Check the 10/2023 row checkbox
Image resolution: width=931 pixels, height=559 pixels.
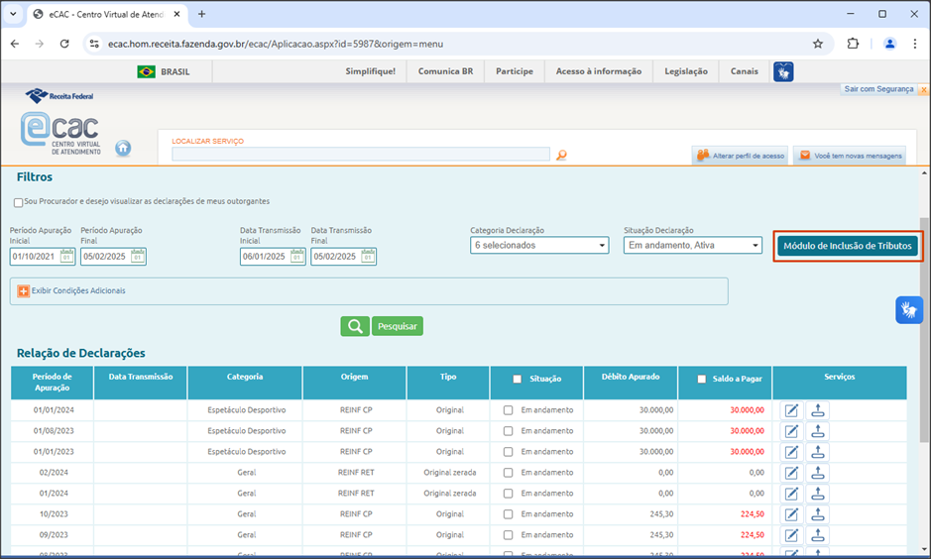click(509, 513)
